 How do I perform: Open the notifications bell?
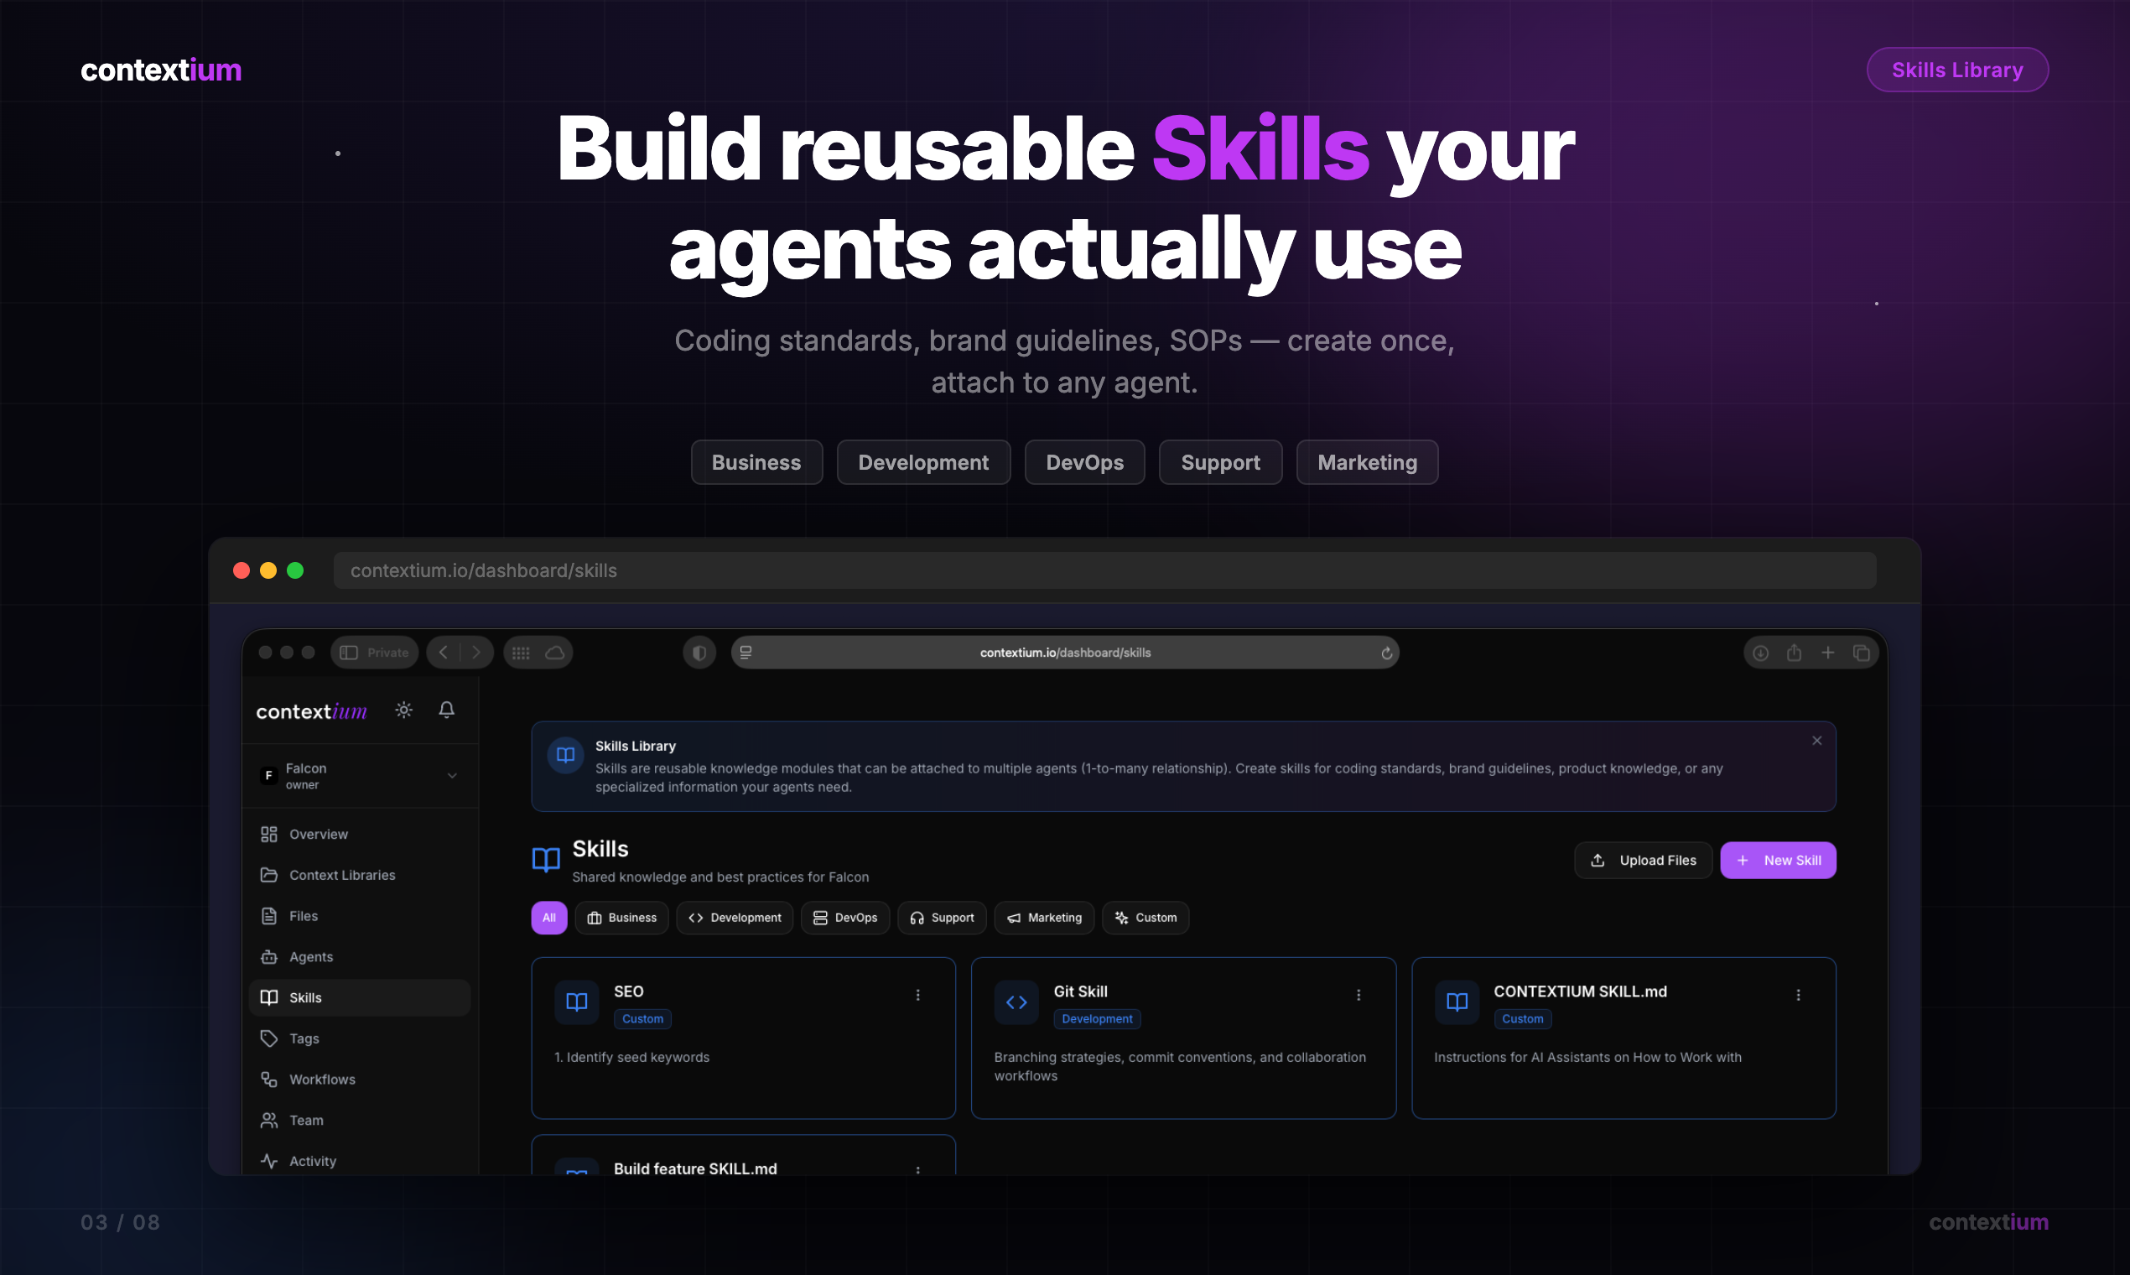(447, 710)
